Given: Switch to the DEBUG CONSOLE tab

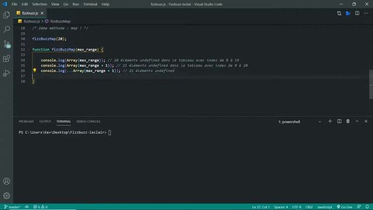Looking at the screenshot, I should (x=88, y=121).
